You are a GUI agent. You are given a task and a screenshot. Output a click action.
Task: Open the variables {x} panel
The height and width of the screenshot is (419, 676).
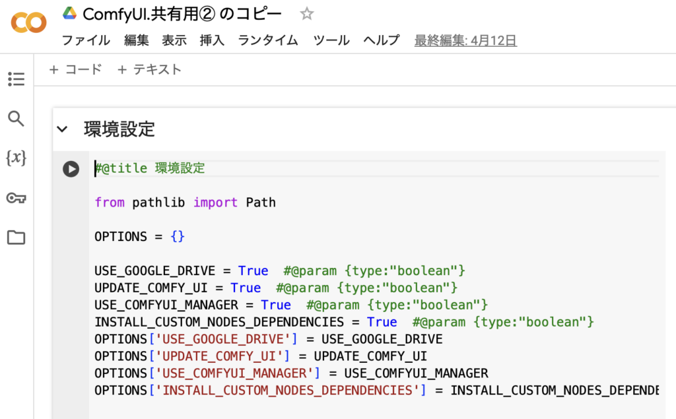(x=16, y=158)
